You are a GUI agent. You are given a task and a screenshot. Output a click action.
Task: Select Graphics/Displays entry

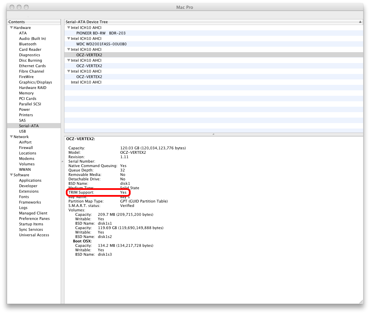click(x=35, y=82)
